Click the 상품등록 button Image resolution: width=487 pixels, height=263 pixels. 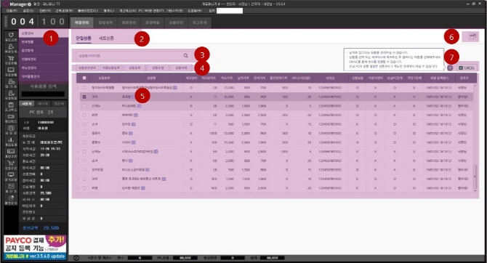click(134, 68)
